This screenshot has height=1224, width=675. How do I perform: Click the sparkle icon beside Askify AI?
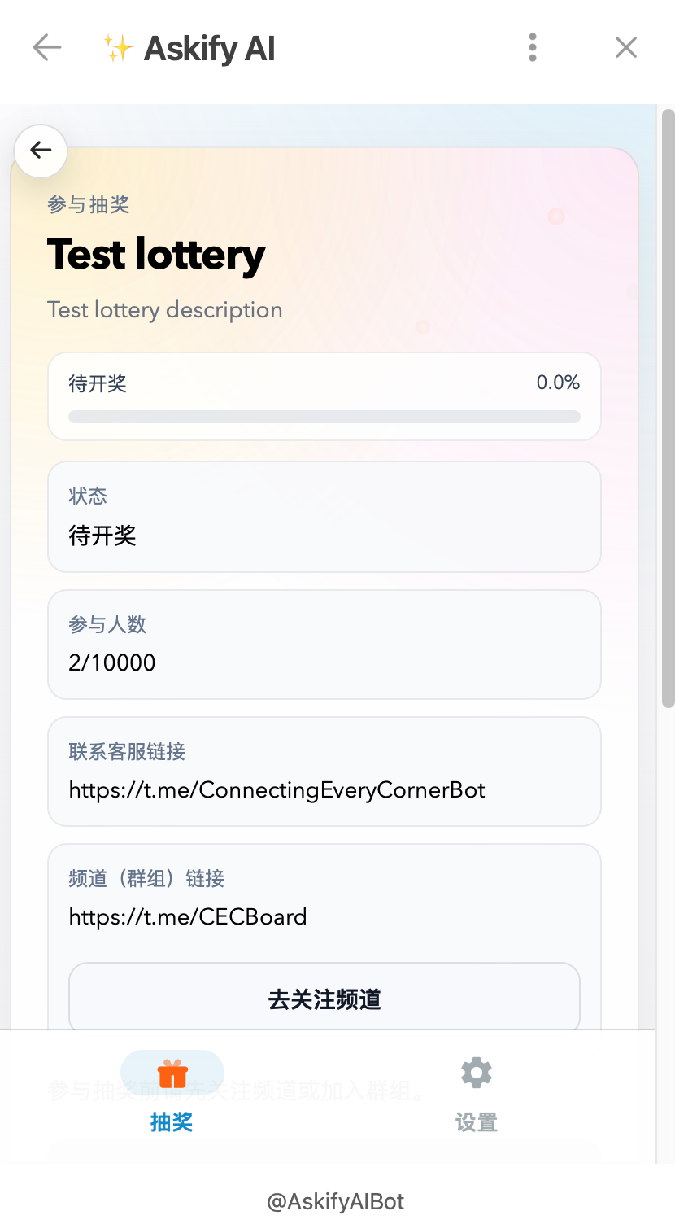tap(118, 49)
